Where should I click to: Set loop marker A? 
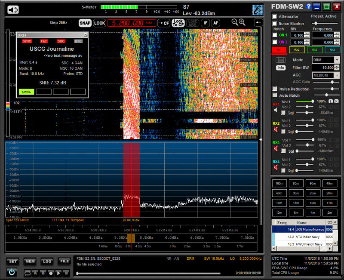pos(35,273)
